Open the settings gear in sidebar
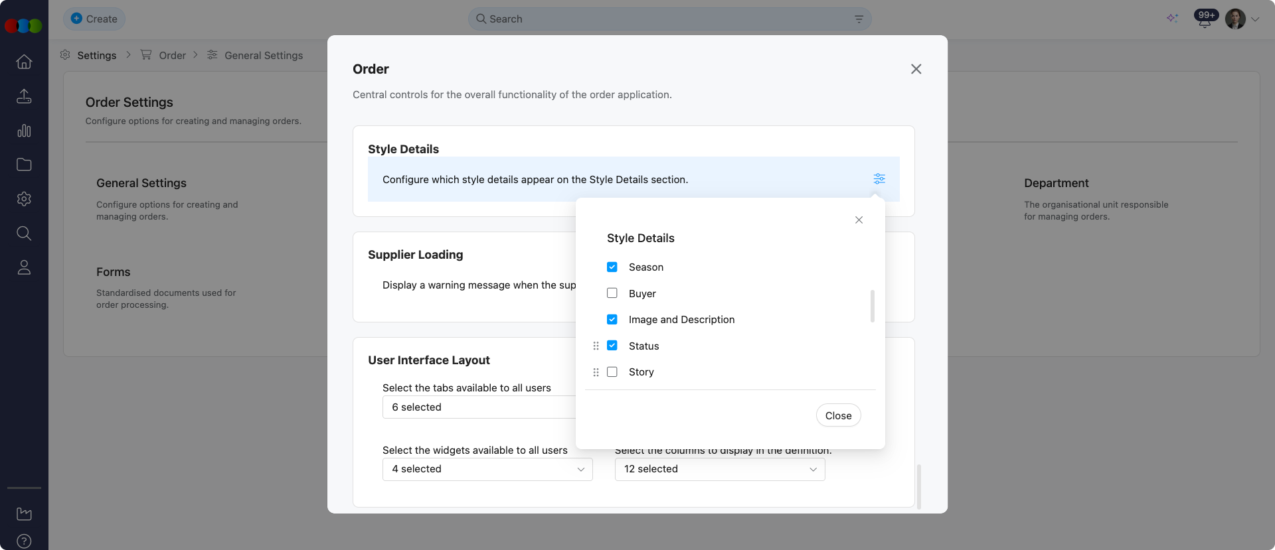This screenshot has width=1275, height=550. (x=24, y=199)
